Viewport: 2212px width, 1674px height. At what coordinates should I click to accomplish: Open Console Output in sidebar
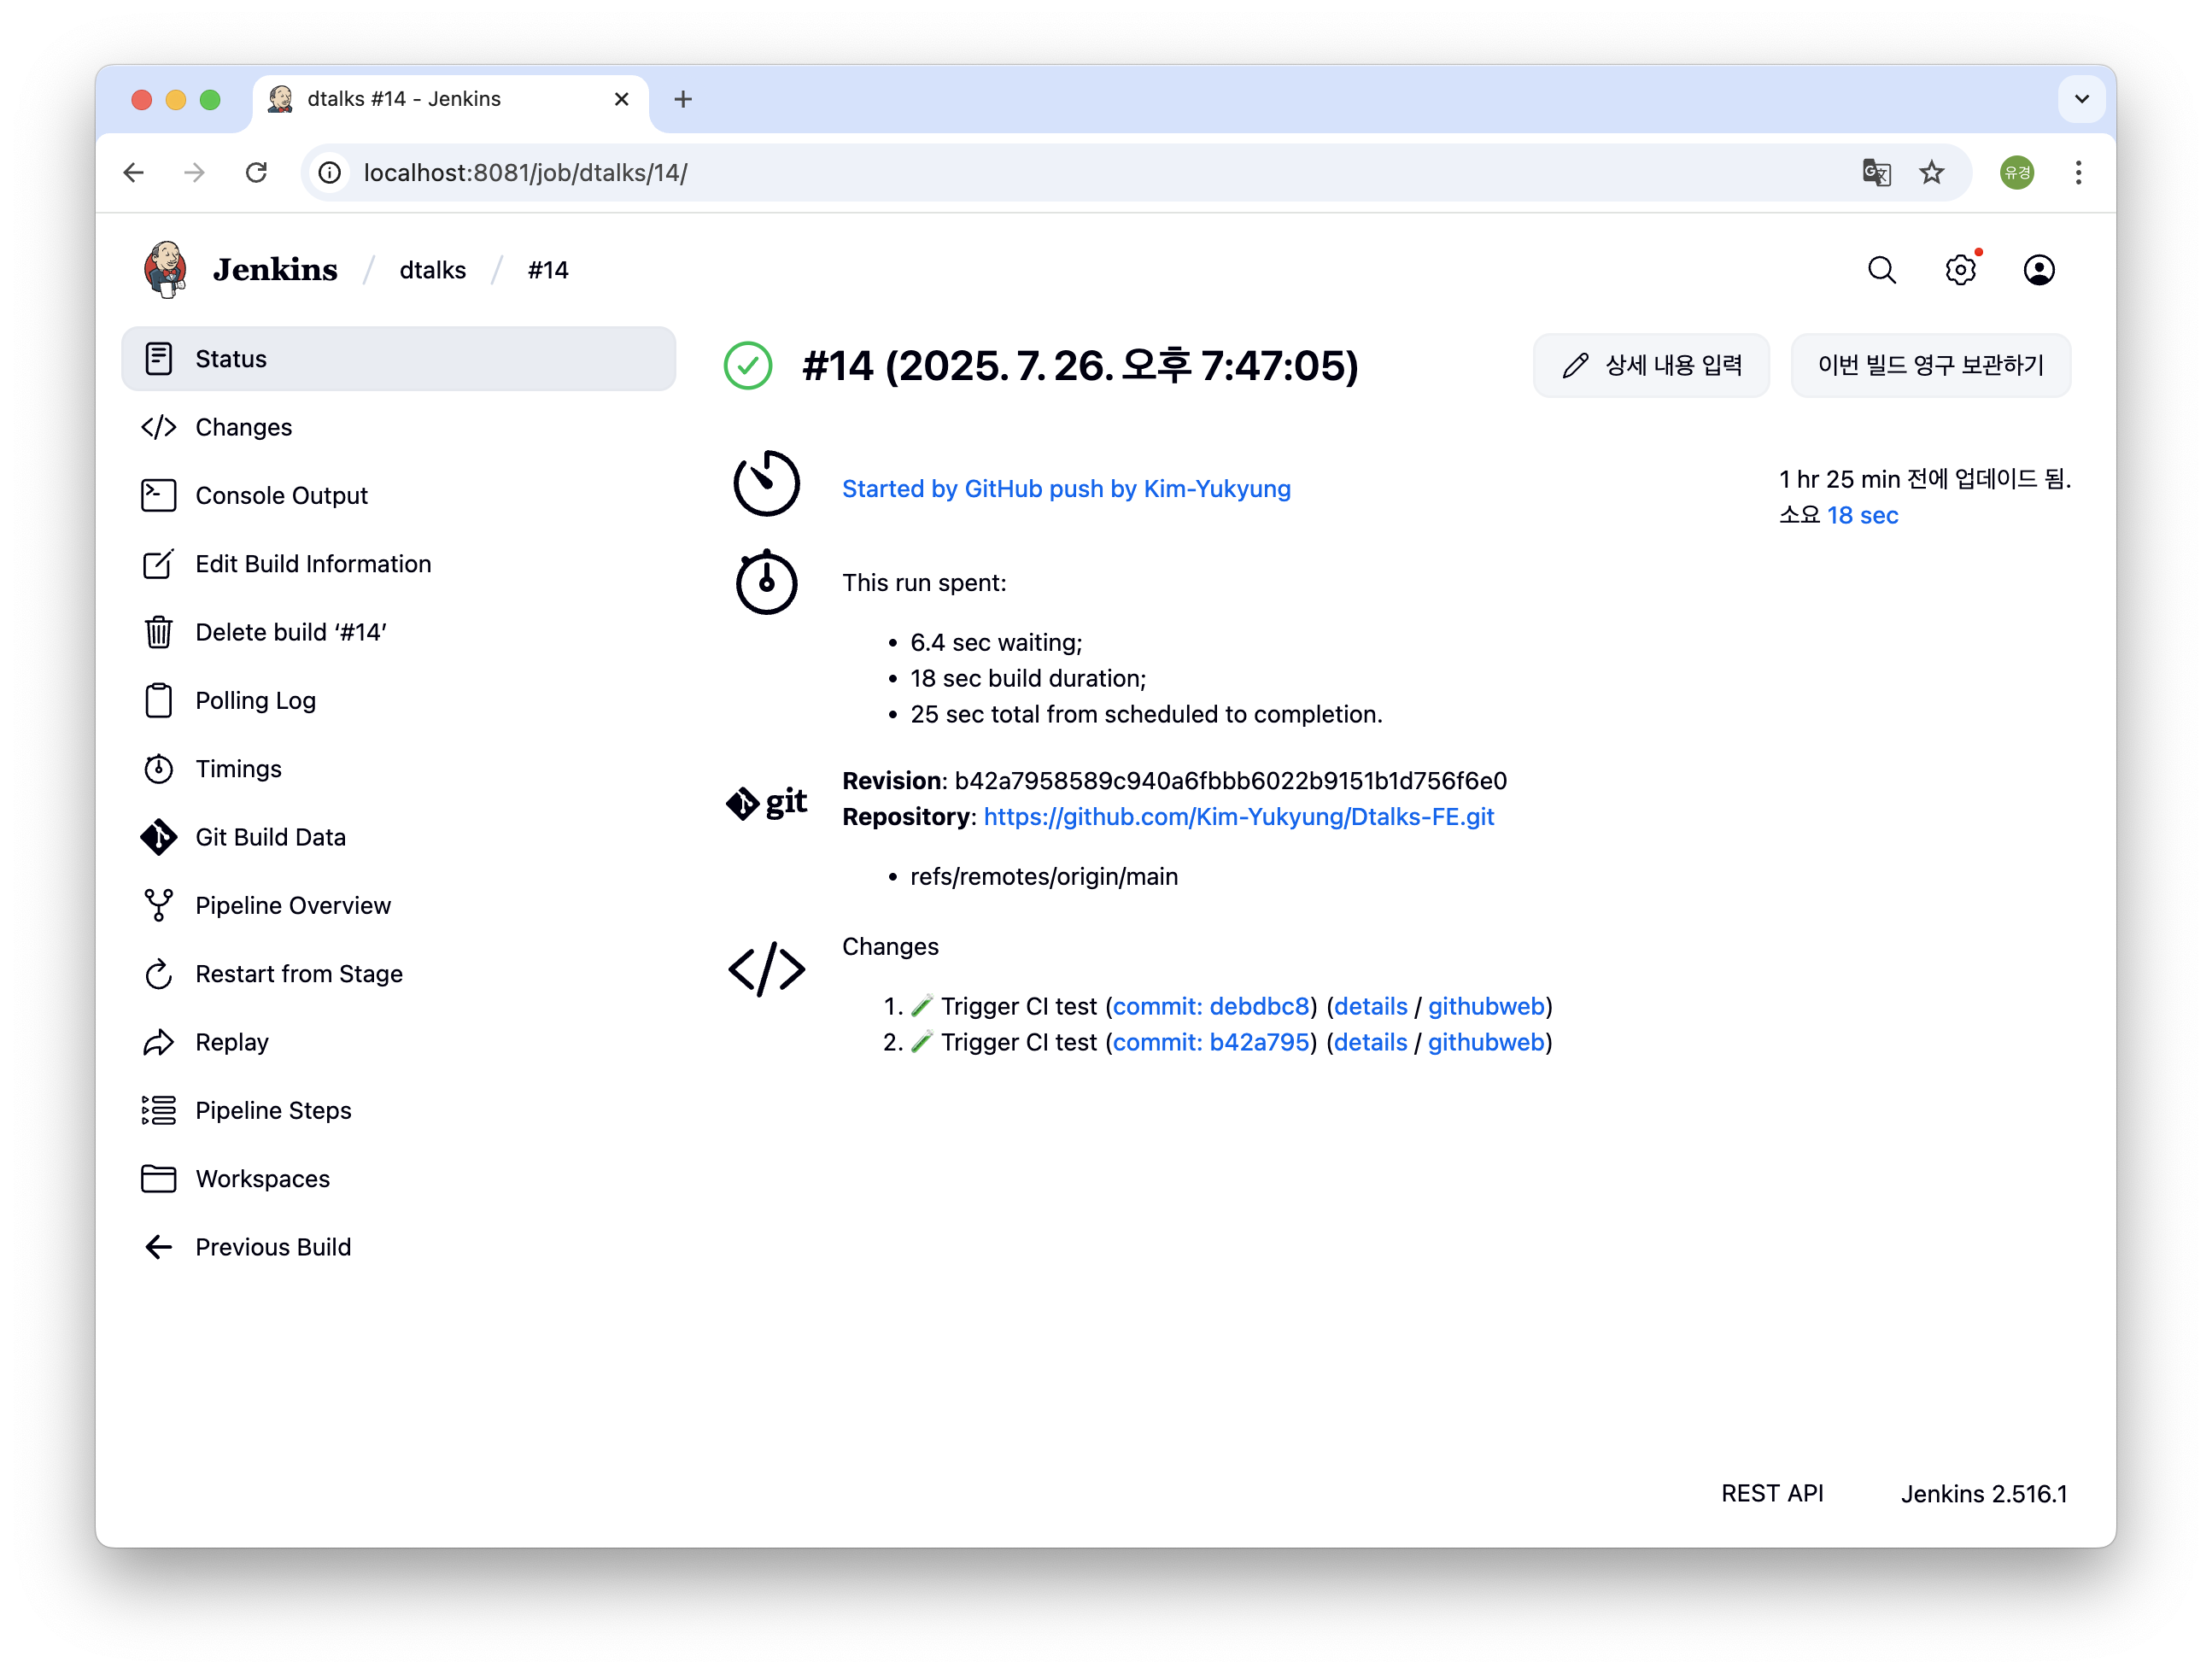281,496
